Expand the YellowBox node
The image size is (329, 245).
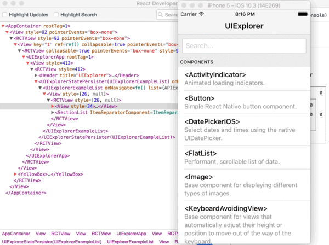coord(18,174)
